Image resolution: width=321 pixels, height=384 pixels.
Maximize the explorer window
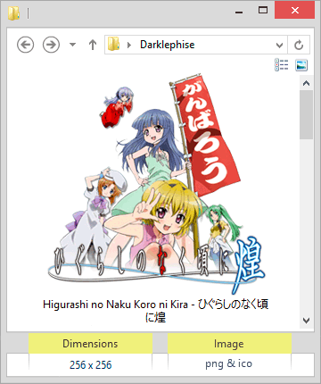coord(263,11)
